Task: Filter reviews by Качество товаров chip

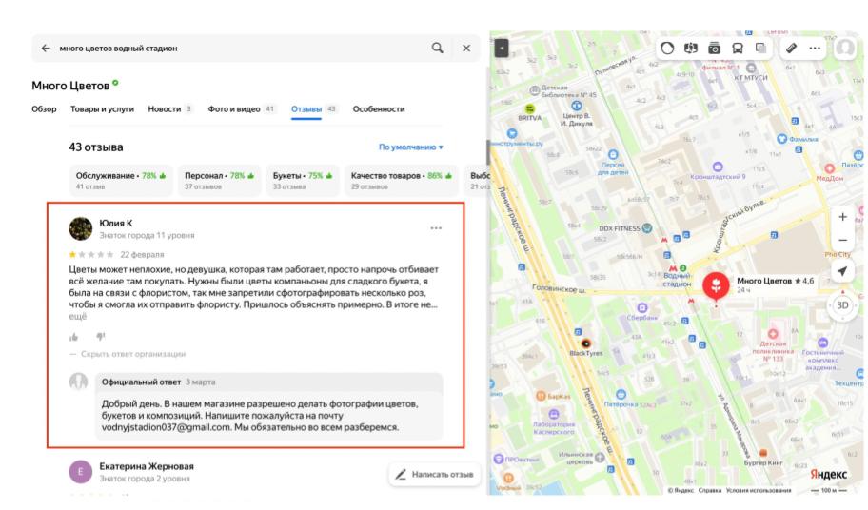Action: [x=402, y=181]
